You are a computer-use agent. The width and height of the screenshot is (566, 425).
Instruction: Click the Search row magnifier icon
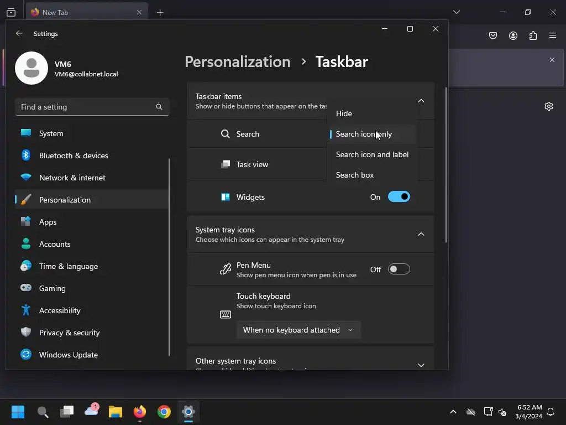[x=226, y=134]
